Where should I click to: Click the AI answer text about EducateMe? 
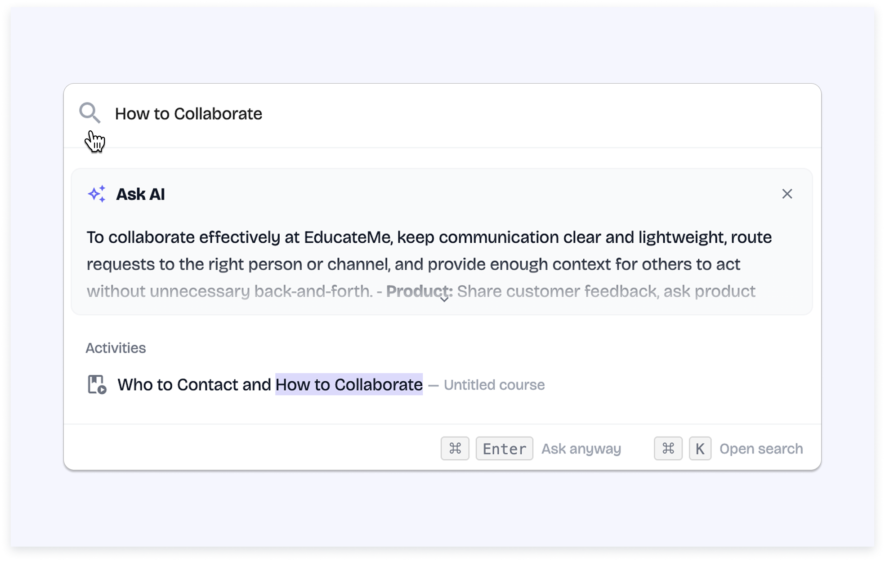(429, 264)
